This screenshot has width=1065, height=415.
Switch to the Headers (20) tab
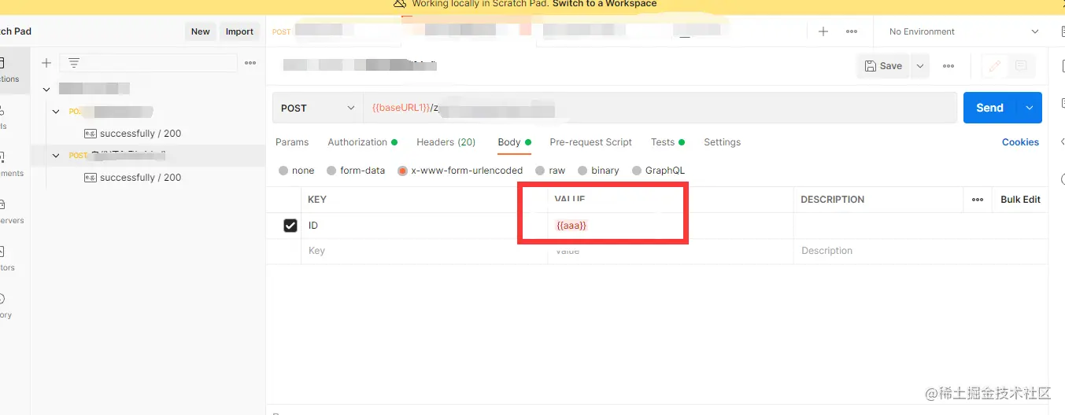point(446,142)
